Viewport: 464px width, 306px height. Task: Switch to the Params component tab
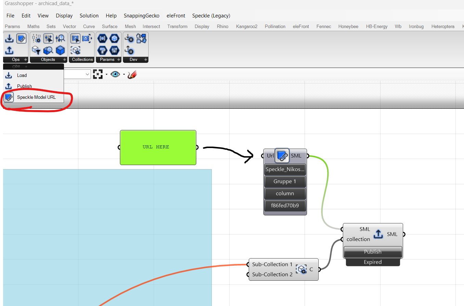12,26
